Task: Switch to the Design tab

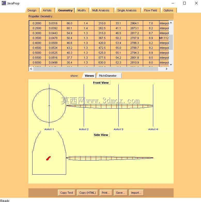Action: [x=32, y=10]
